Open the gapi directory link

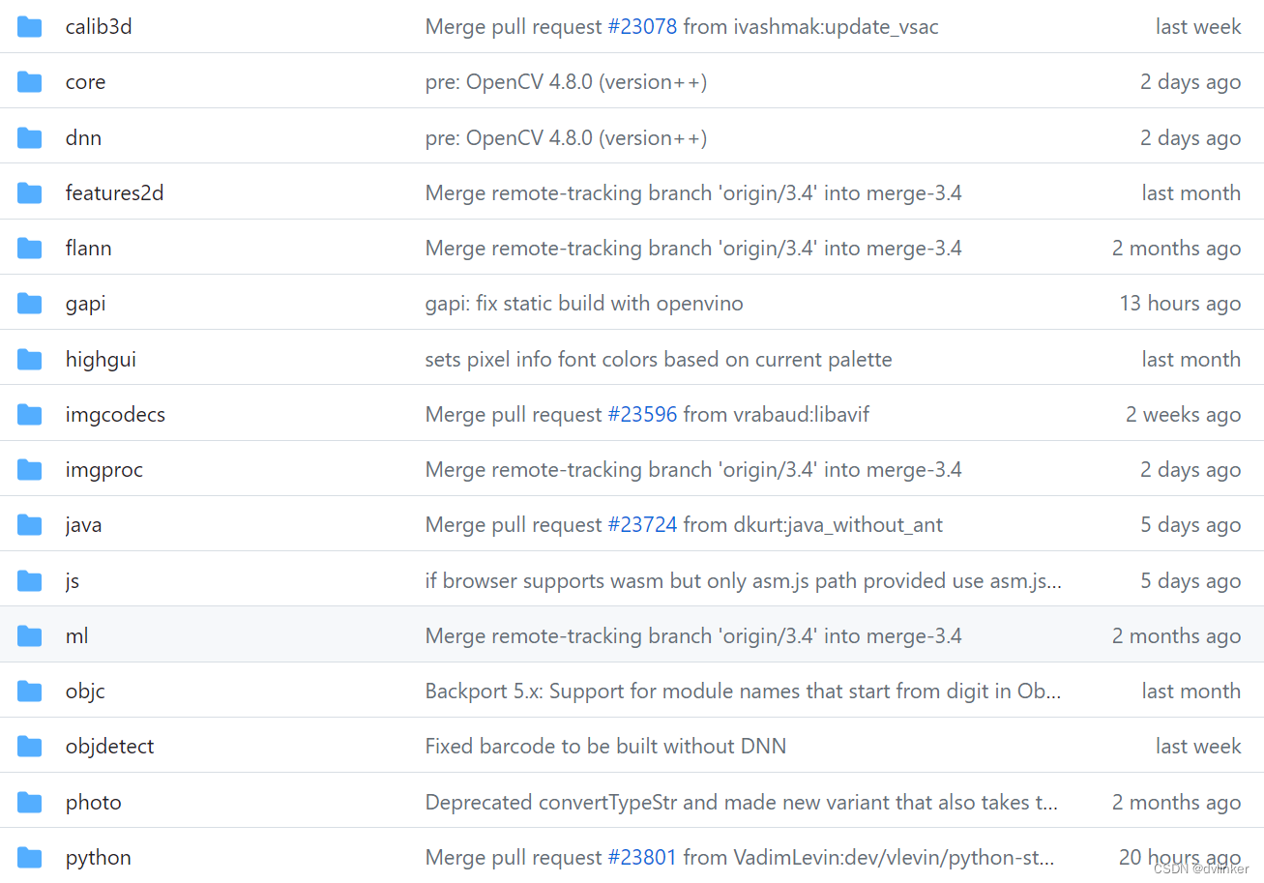coord(85,304)
